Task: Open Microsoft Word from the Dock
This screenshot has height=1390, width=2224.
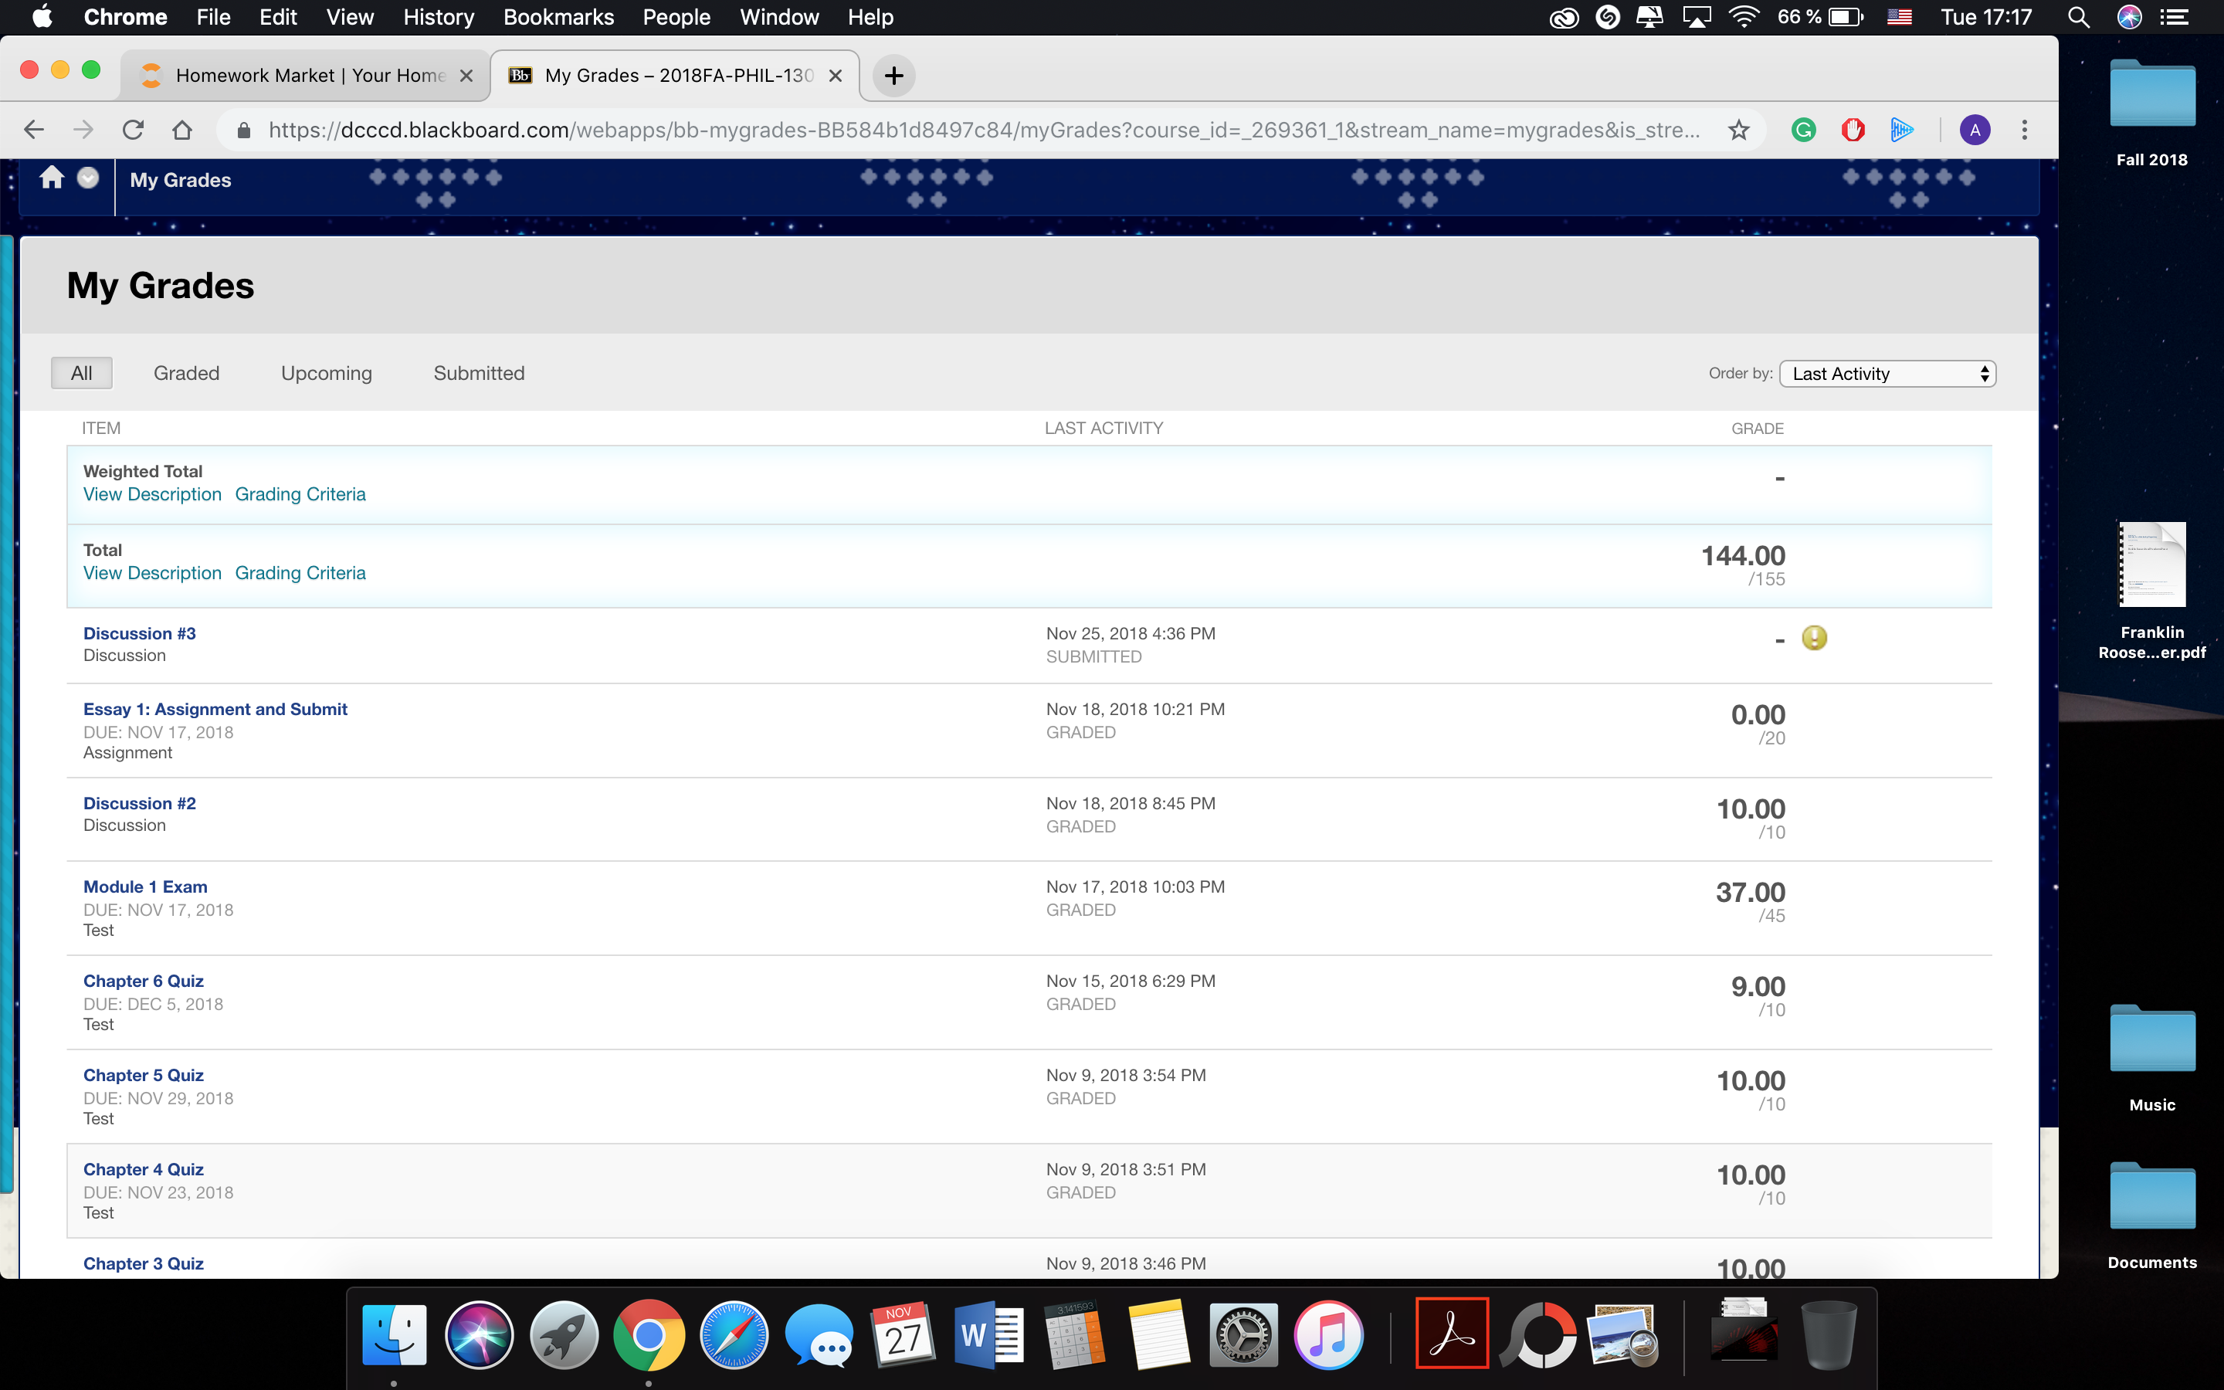Action: (989, 1335)
